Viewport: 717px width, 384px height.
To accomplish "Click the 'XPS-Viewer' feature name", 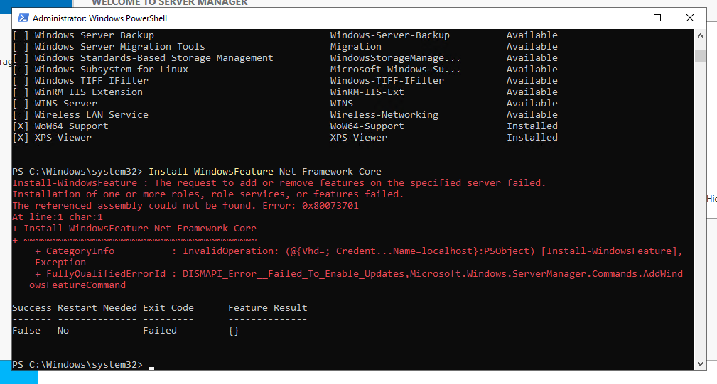I will [x=358, y=138].
